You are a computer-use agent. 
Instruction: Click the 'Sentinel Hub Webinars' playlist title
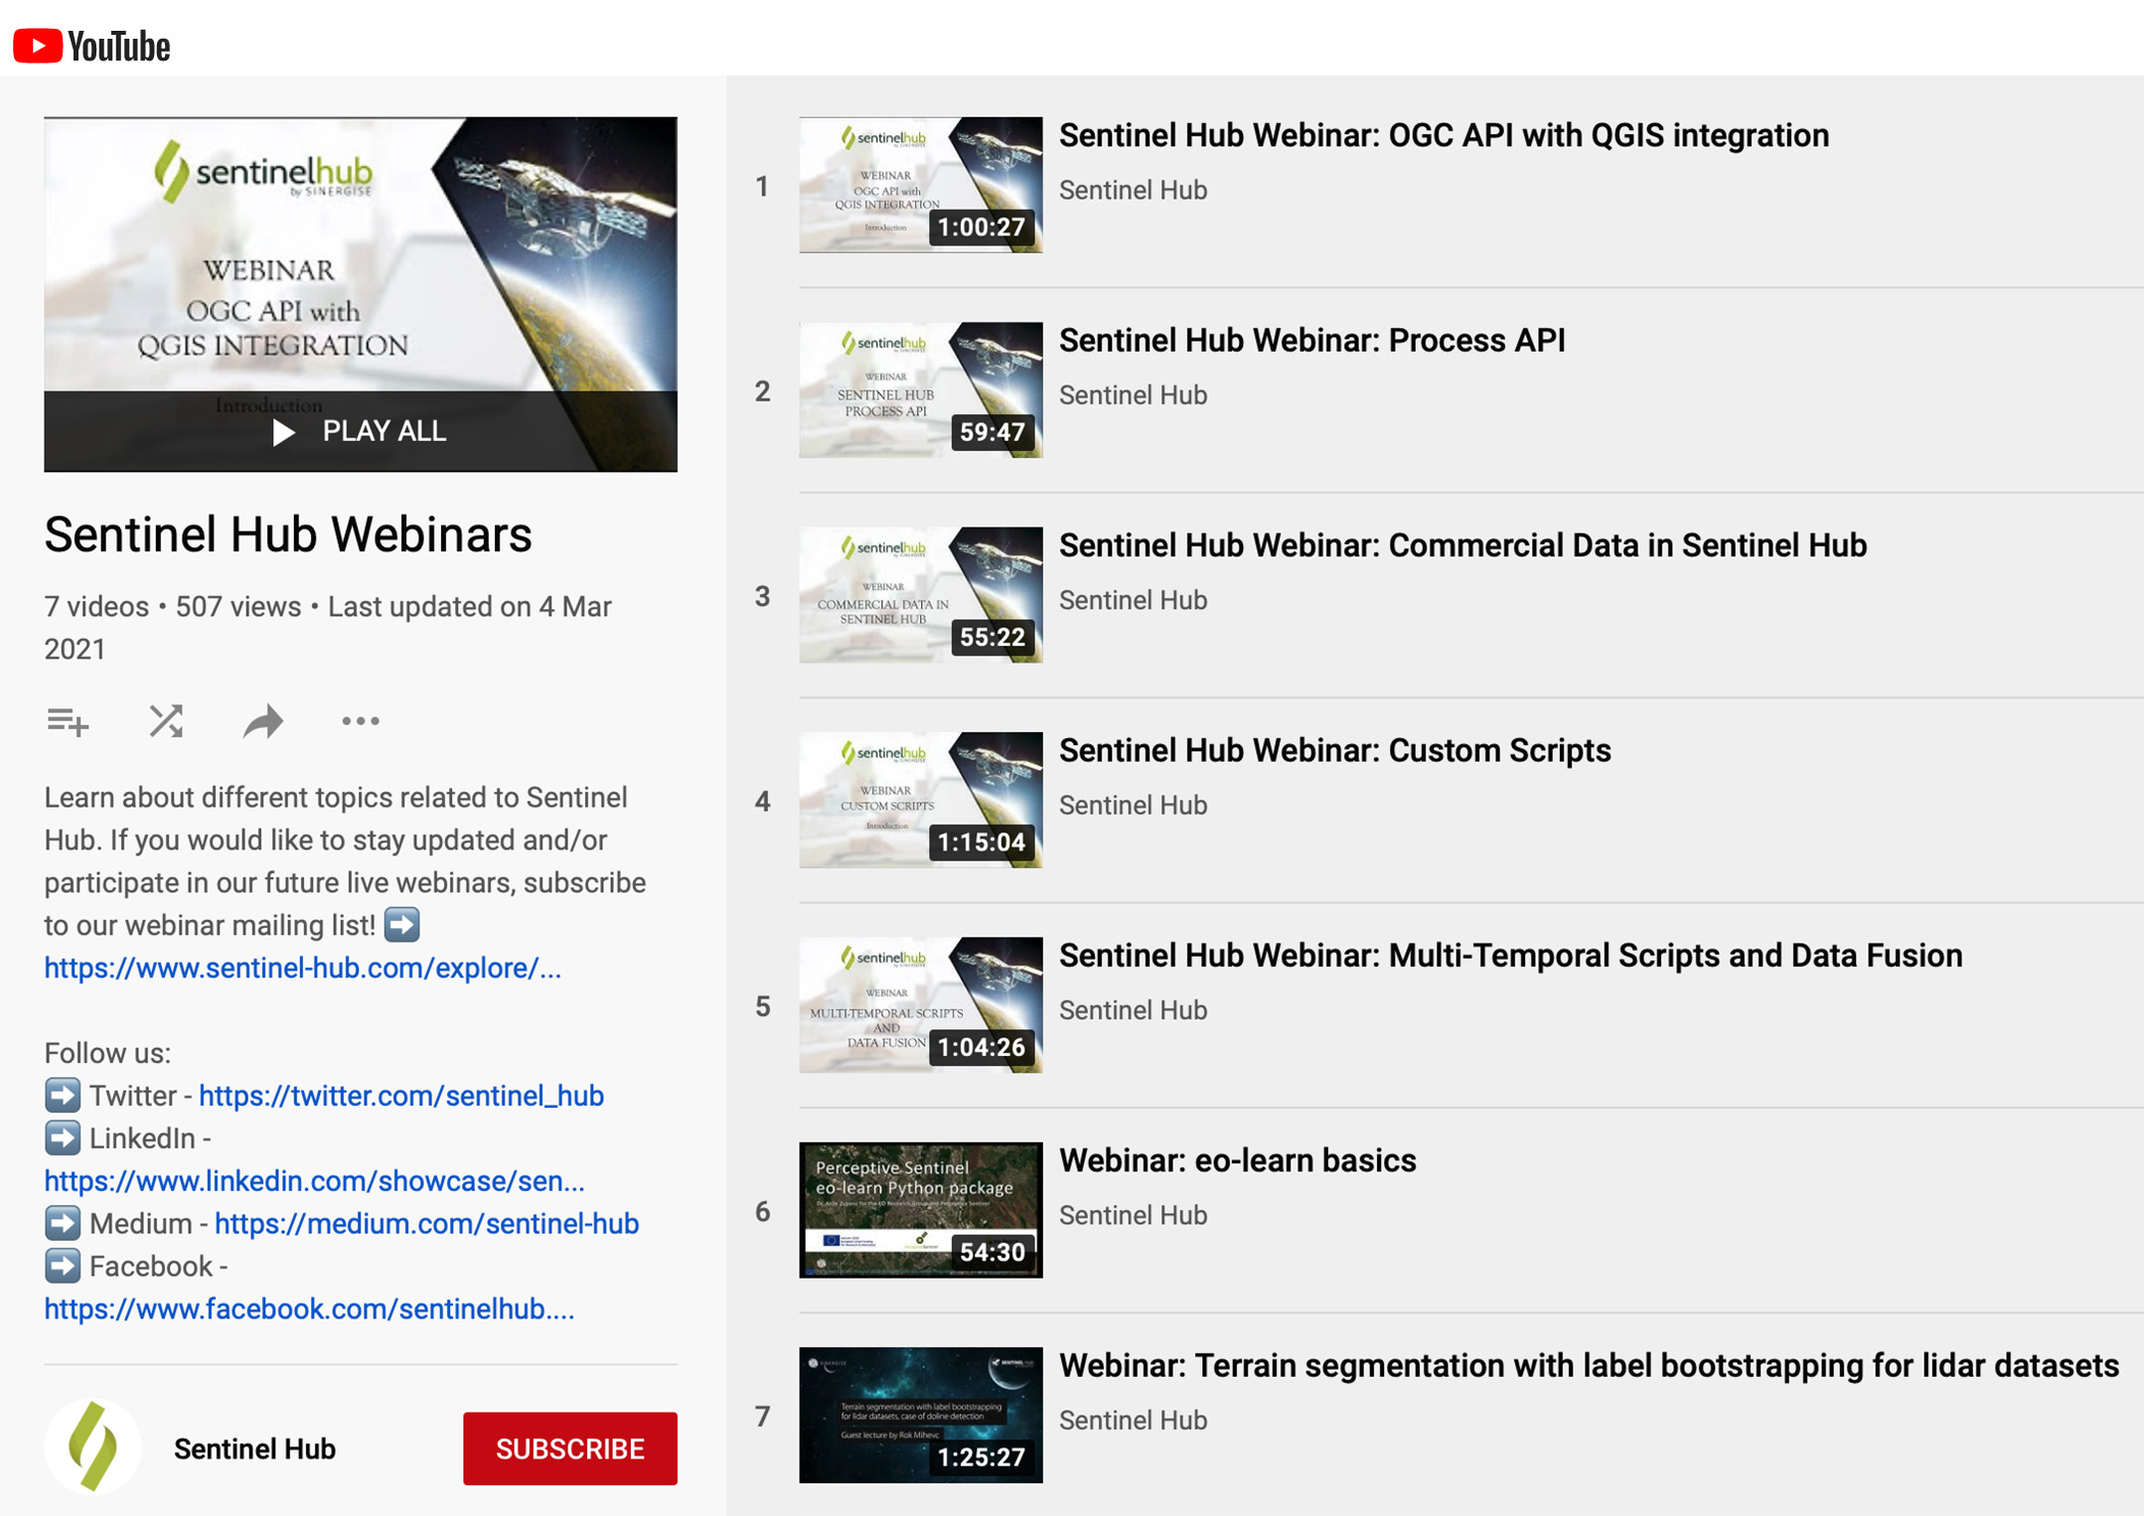tap(288, 534)
